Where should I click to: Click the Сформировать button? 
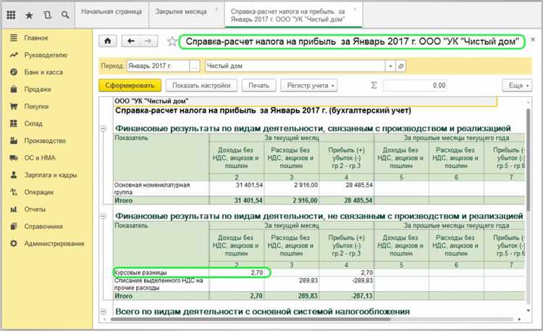130,85
